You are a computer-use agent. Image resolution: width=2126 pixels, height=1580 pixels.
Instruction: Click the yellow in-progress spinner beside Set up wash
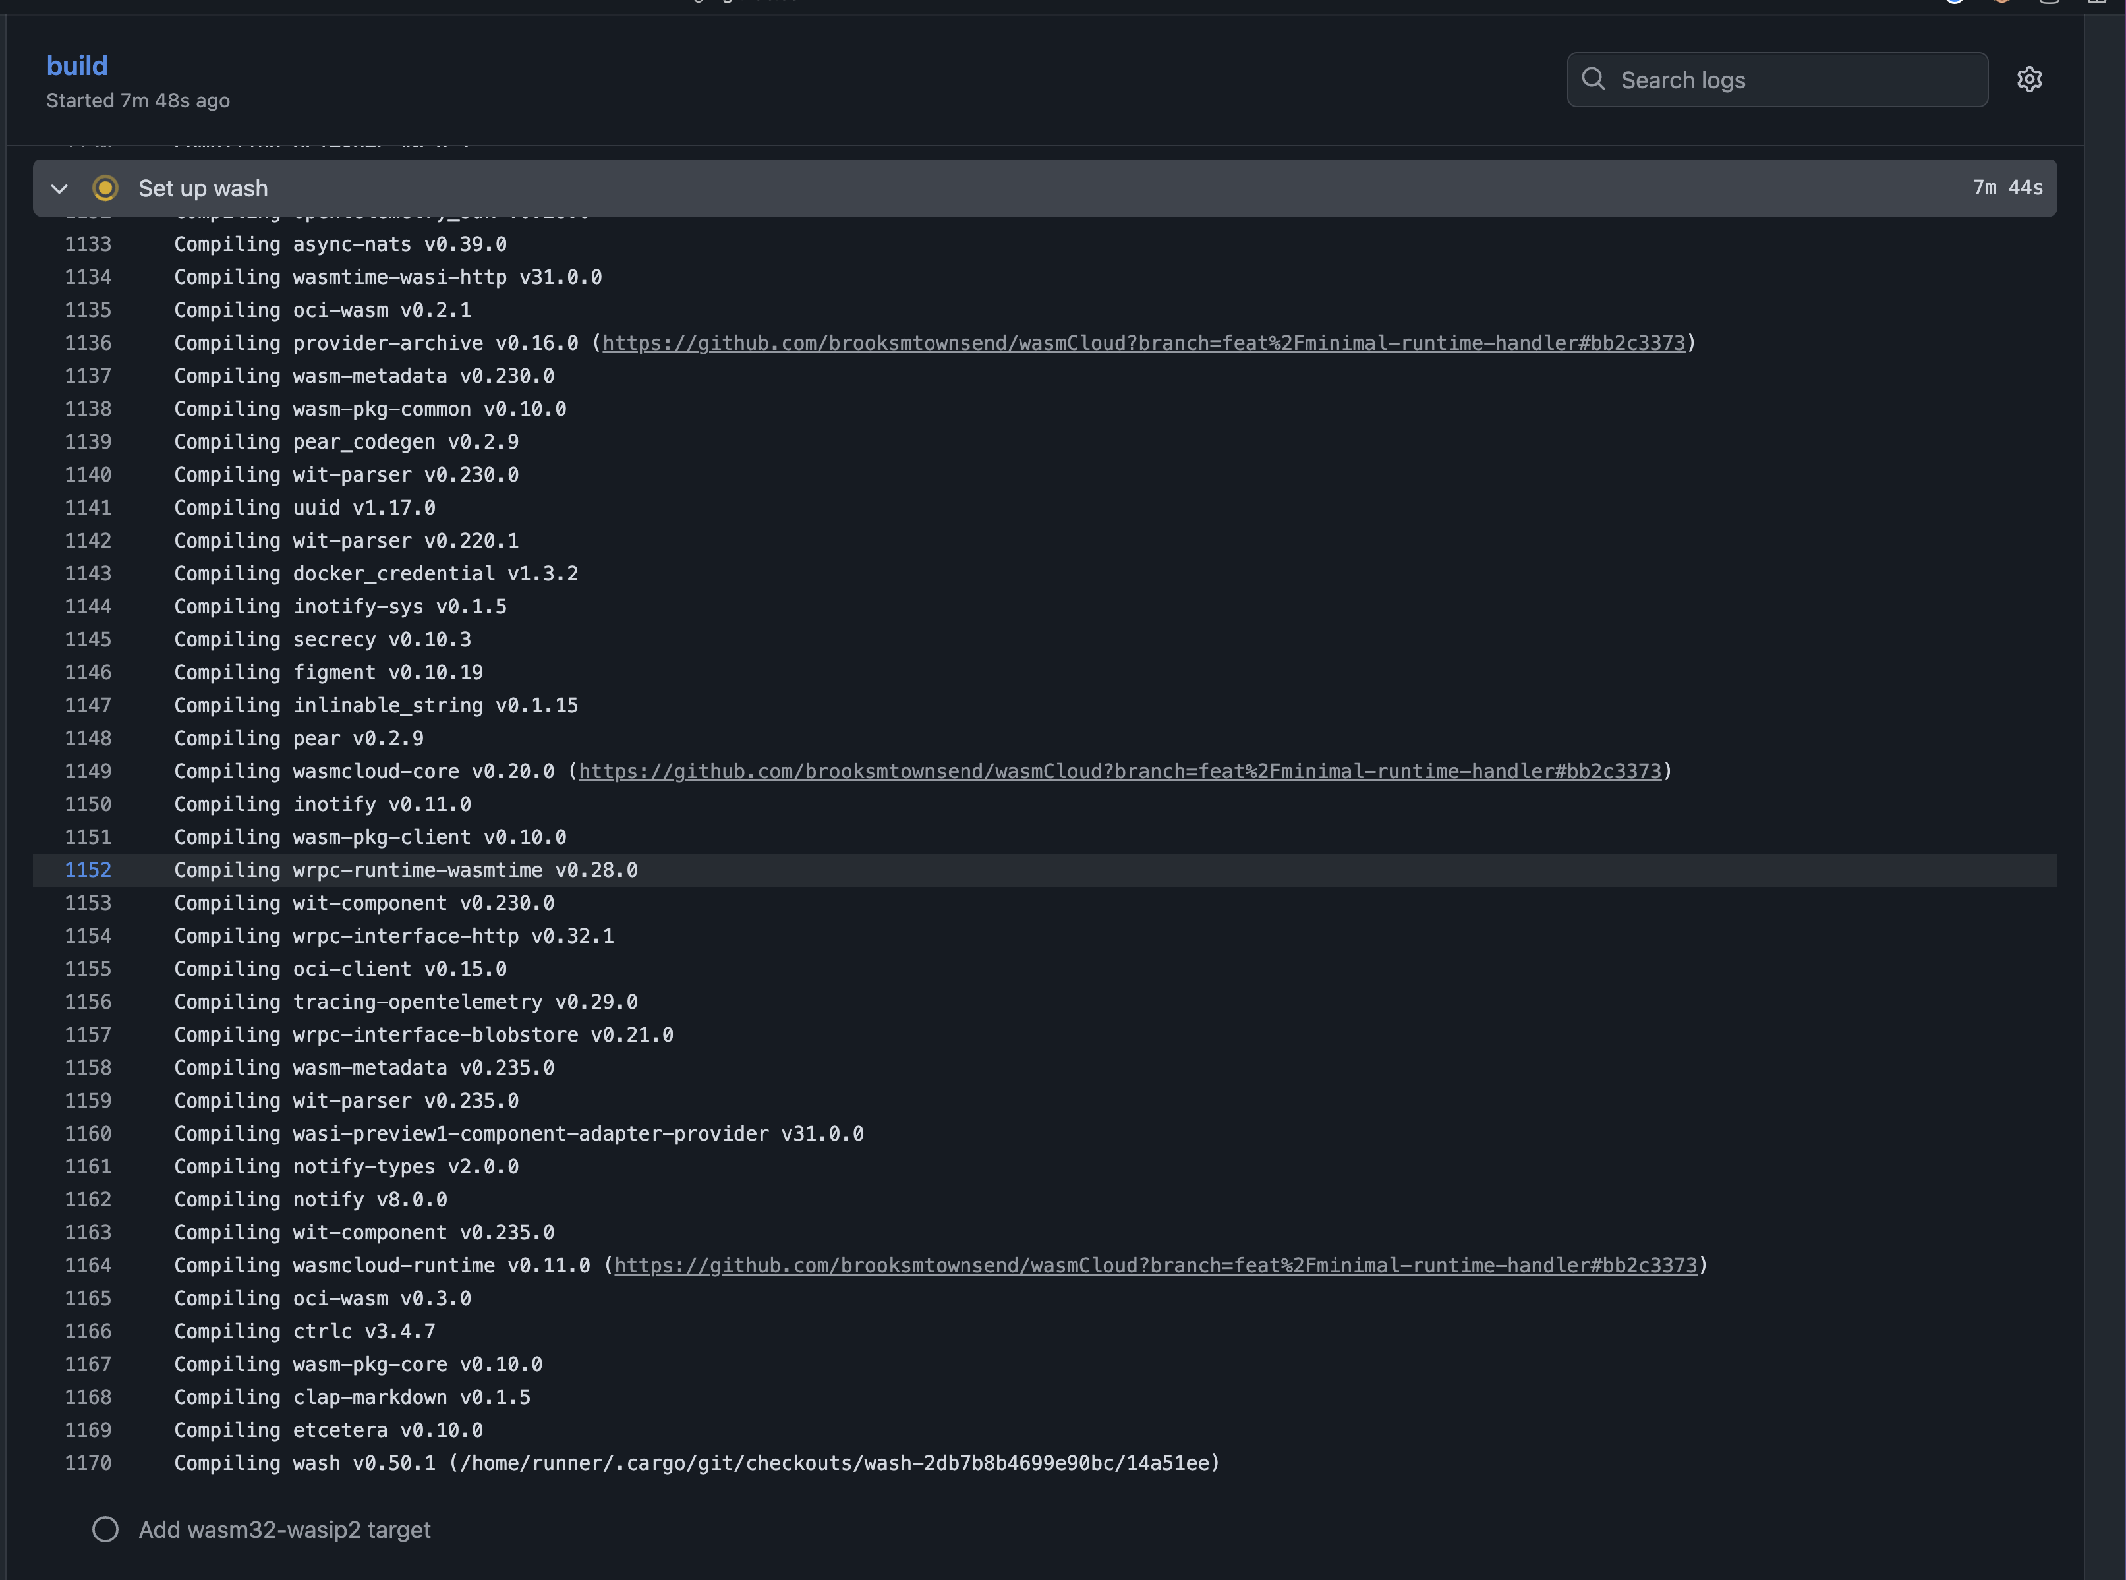coord(105,188)
